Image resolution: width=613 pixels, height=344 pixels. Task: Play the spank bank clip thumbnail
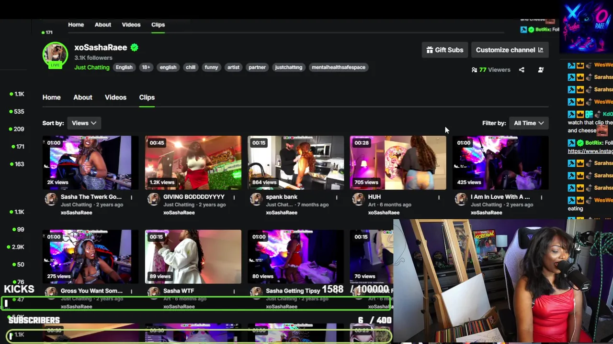(295, 162)
